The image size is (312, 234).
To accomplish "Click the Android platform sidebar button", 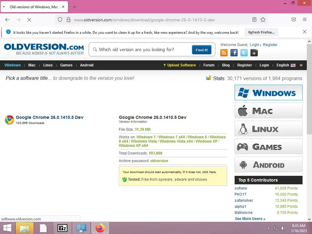I will pos(268,164).
